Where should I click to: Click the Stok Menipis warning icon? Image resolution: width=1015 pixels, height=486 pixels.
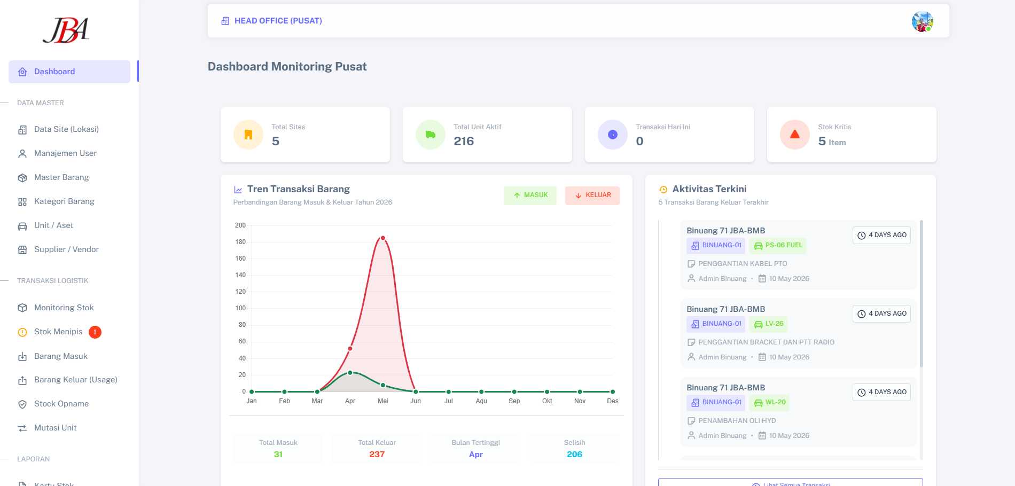[x=22, y=332]
